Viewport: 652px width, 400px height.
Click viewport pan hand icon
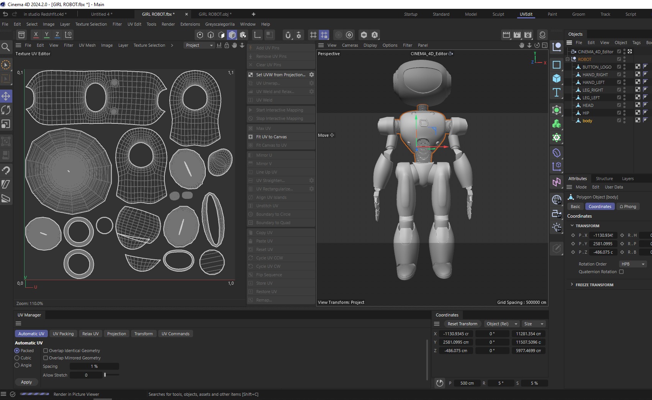pos(521,45)
